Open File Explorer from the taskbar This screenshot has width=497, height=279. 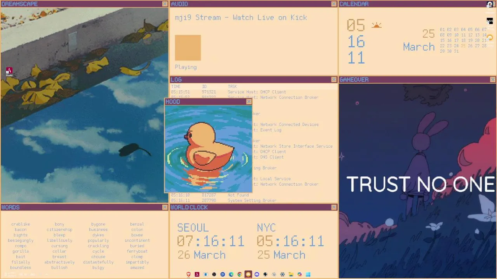coord(291,274)
